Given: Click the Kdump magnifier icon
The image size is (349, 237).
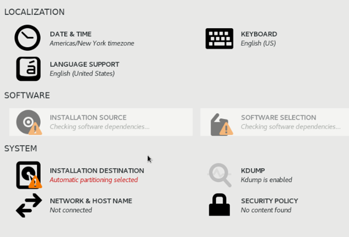Looking at the screenshot, I should 220,175.
